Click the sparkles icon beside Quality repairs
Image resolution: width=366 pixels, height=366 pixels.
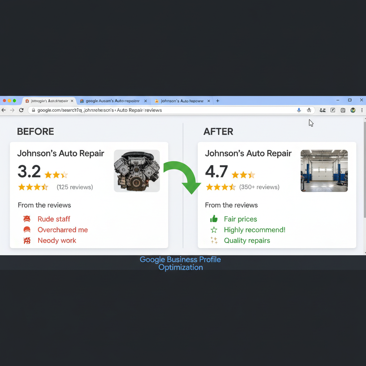(214, 241)
